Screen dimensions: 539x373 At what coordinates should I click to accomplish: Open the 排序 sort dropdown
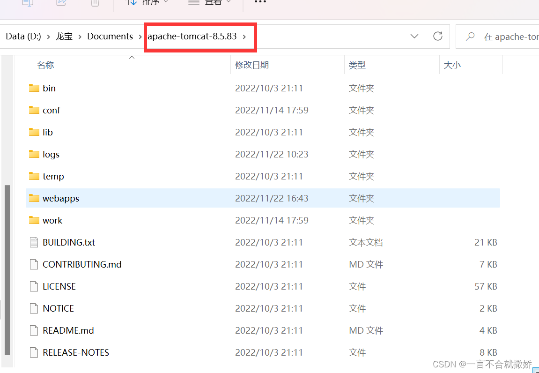(x=148, y=2)
